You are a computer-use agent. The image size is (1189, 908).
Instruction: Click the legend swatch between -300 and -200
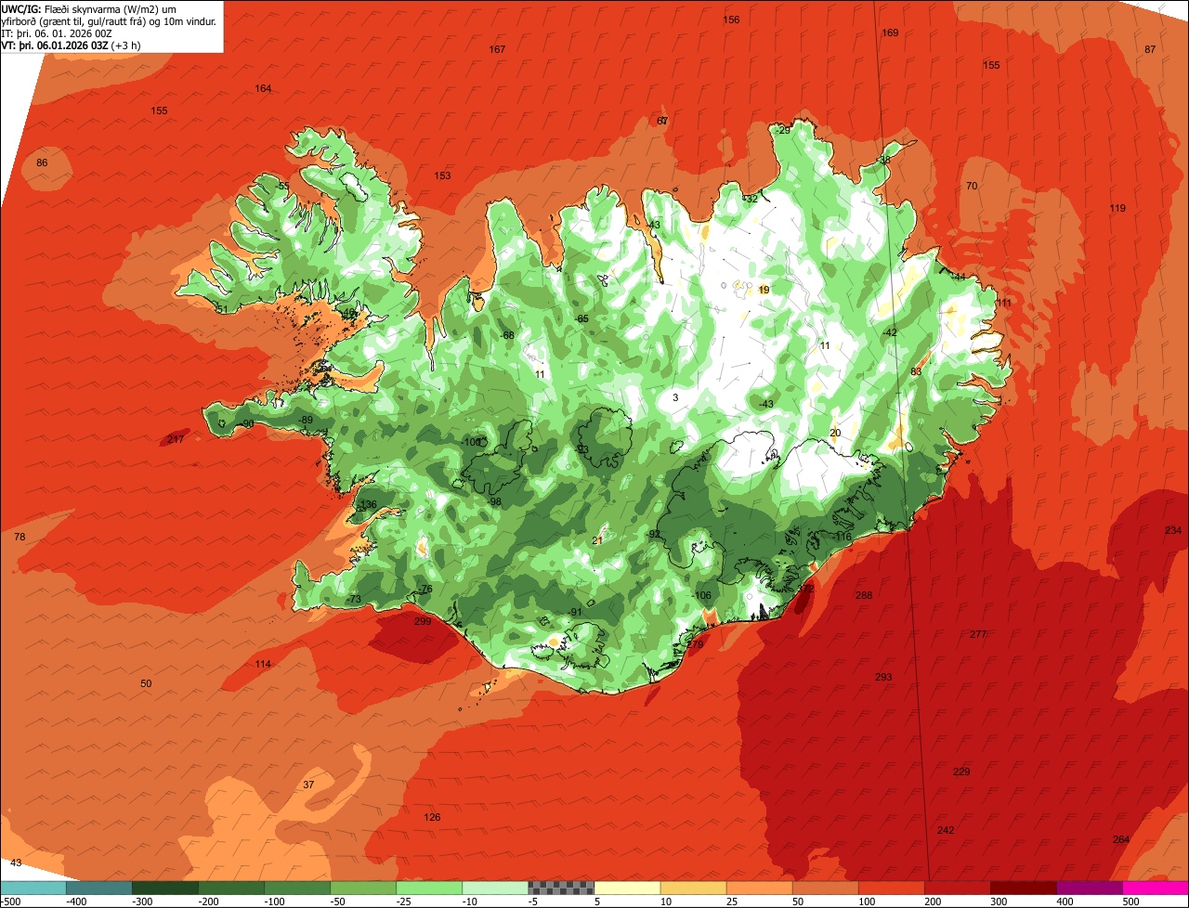pos(165,888)
